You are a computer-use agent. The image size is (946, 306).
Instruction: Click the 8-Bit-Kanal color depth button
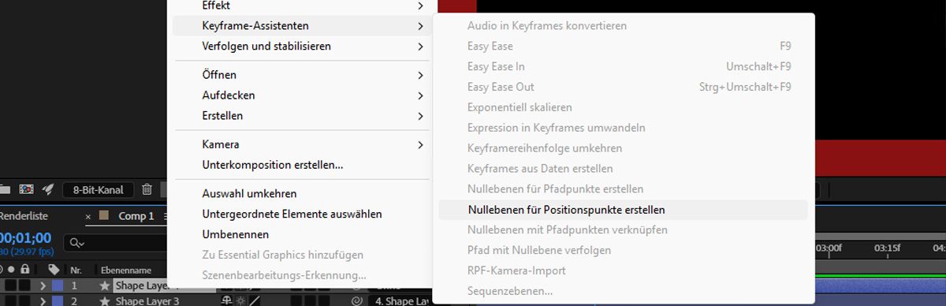99,190
